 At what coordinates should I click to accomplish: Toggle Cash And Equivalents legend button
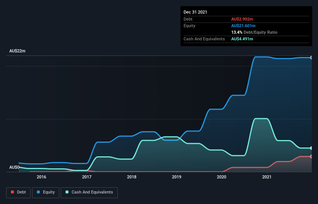(x=89, y=192)
